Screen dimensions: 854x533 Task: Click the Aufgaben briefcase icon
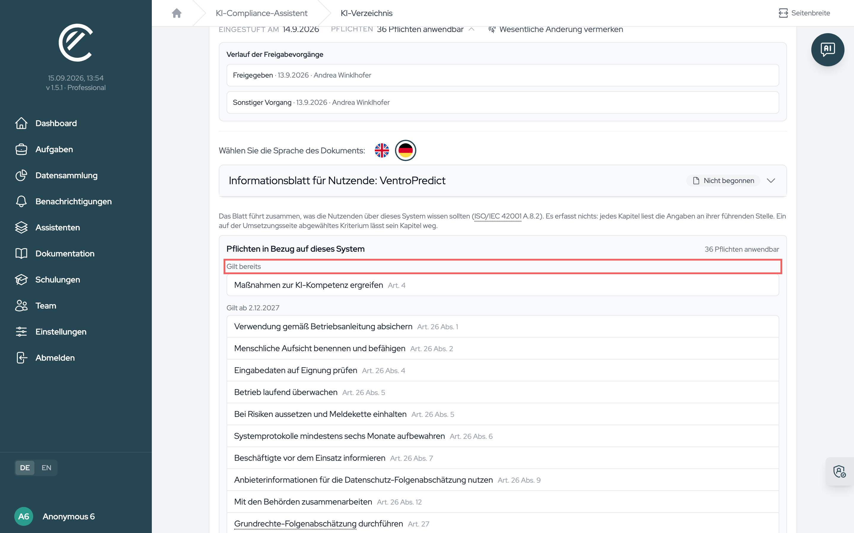21,149
